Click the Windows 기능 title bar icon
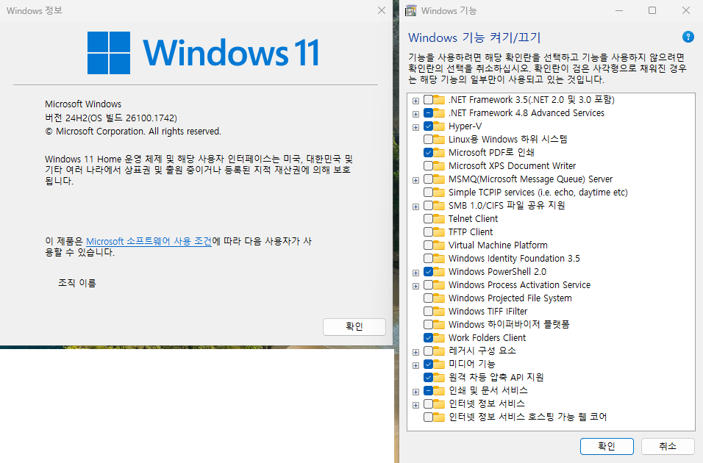 coord(410,10)
